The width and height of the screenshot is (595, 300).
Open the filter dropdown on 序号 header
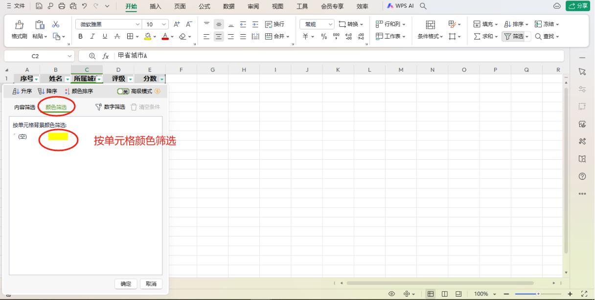(36, 79)
